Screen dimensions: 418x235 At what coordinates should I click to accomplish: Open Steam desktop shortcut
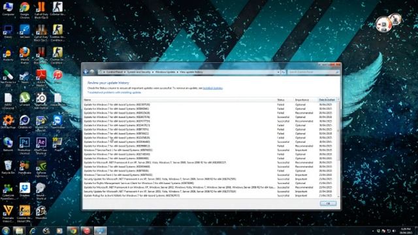(x=25, y=77)
